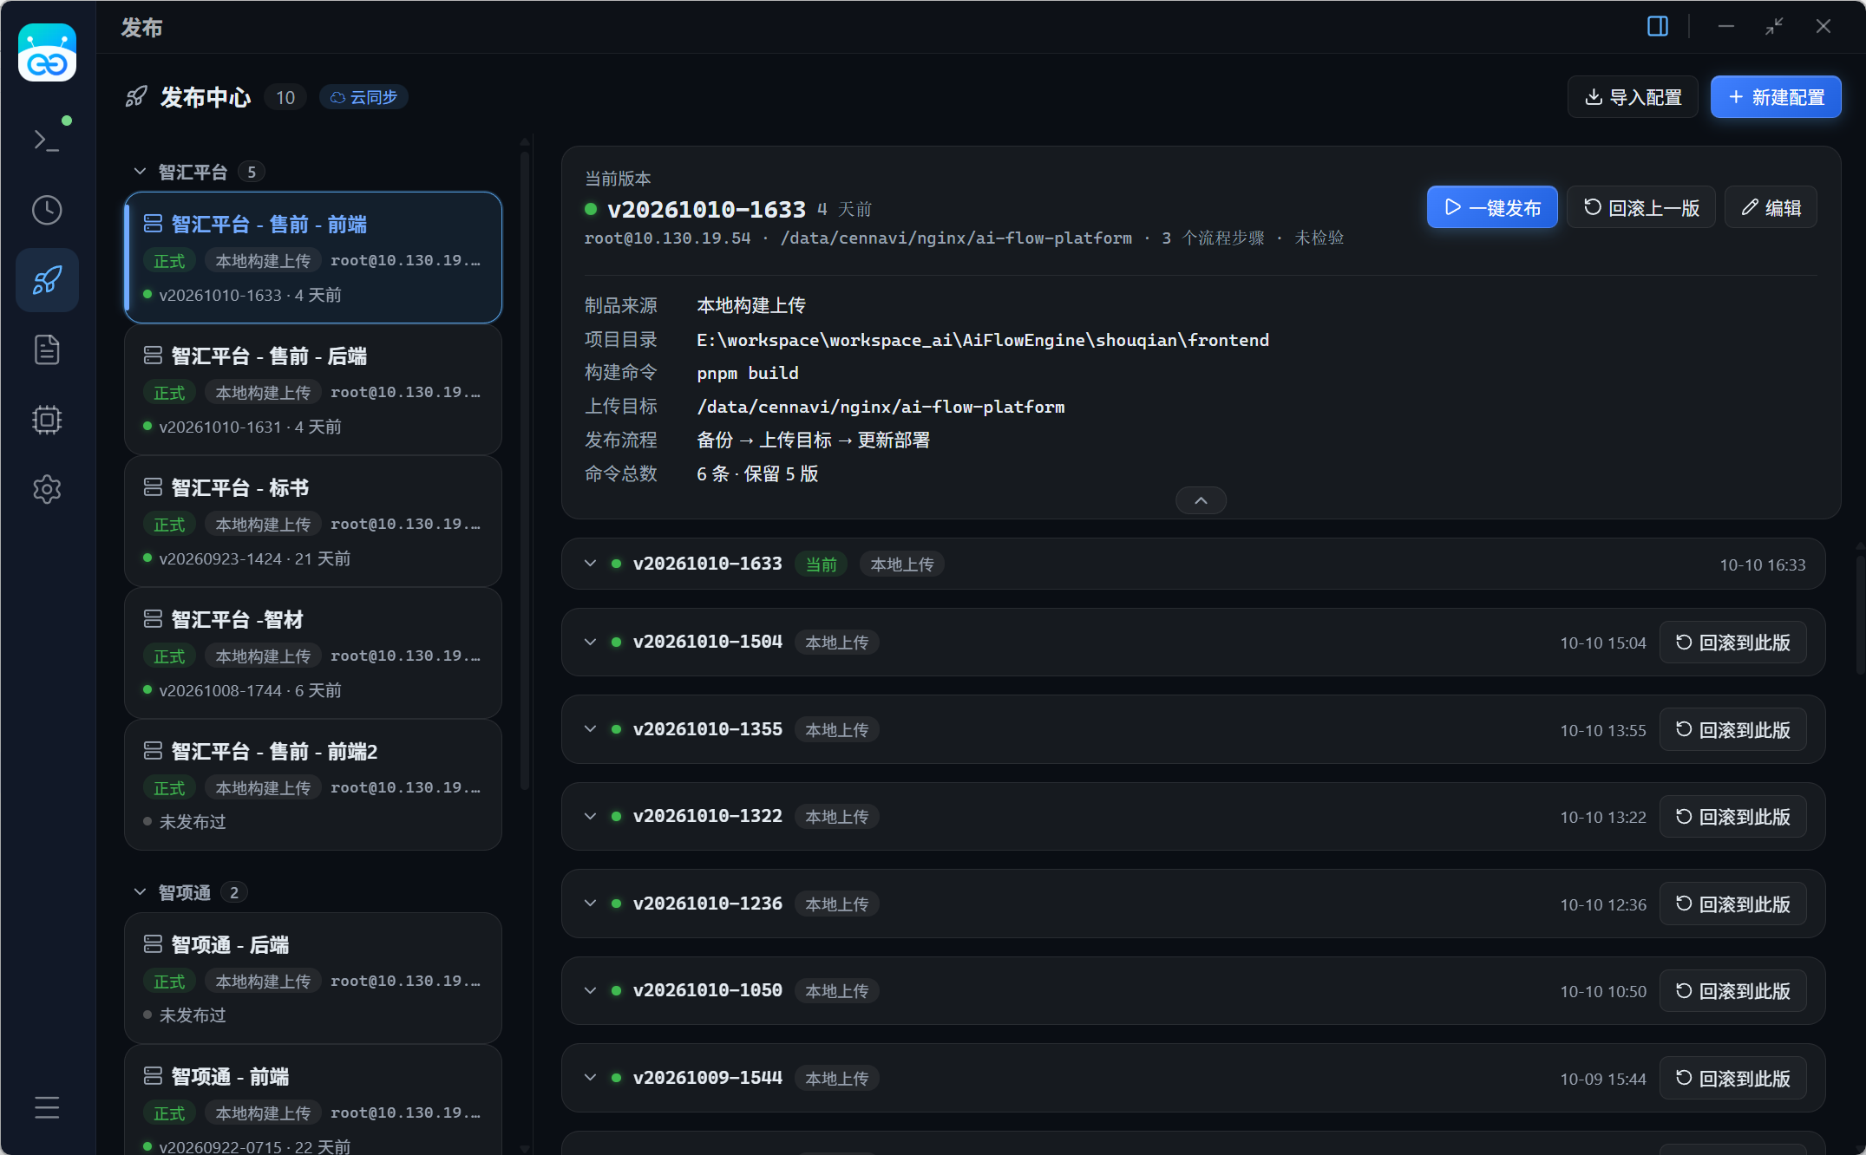
Task: Roll back to version v20261010-1050
Action: 1732,990
